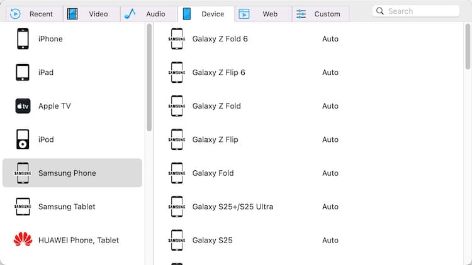Click the Galaxy S25+/S25 Ultra phone icon
The height and width of the screenshot is (265, 472).
(x=177, y=207)
